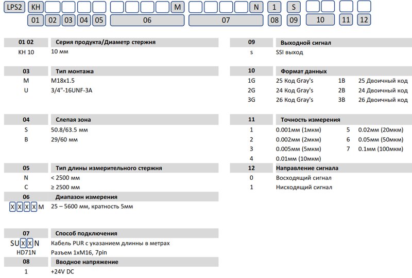Click the N box in the top code row
Viewport: 412px width, 278px height.
pyautogui.click(x=256, y=7)
